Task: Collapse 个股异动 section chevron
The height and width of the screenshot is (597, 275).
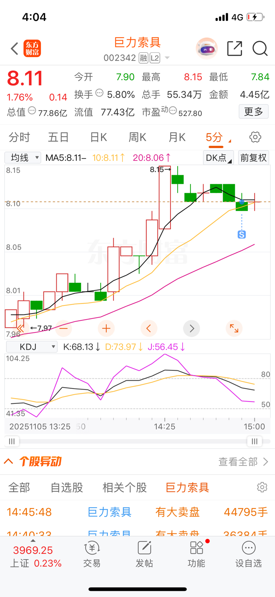Action: point(9,461)
